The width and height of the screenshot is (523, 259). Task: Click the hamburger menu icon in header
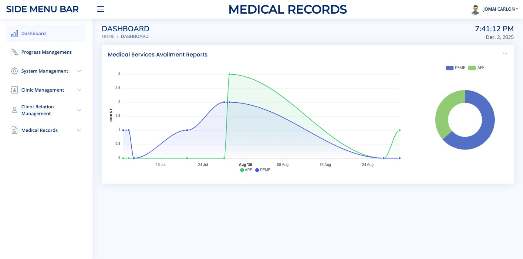coord(100,9)
